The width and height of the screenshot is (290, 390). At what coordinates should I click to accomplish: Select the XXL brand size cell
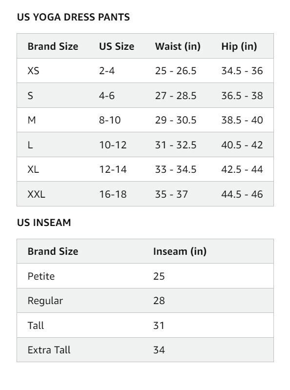pyautogui.click(x=36, y=194)
